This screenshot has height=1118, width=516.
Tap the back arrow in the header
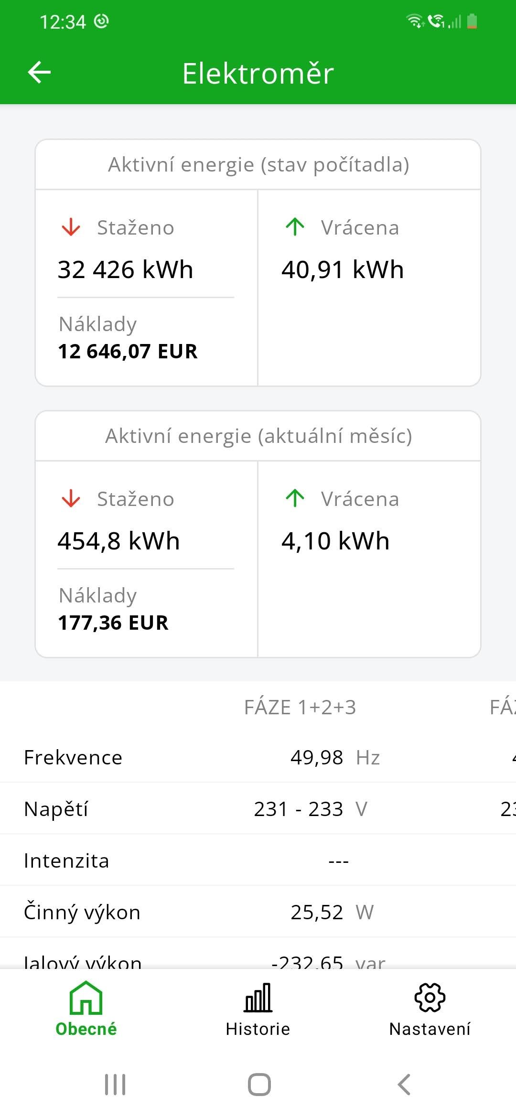click(x=39, y=73)
